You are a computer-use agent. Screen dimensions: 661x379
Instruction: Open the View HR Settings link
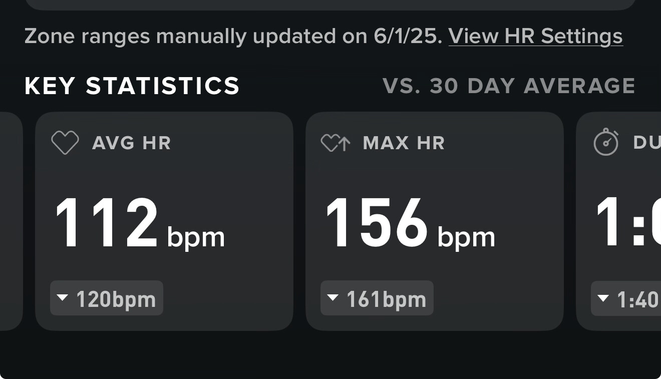(535, 36)
